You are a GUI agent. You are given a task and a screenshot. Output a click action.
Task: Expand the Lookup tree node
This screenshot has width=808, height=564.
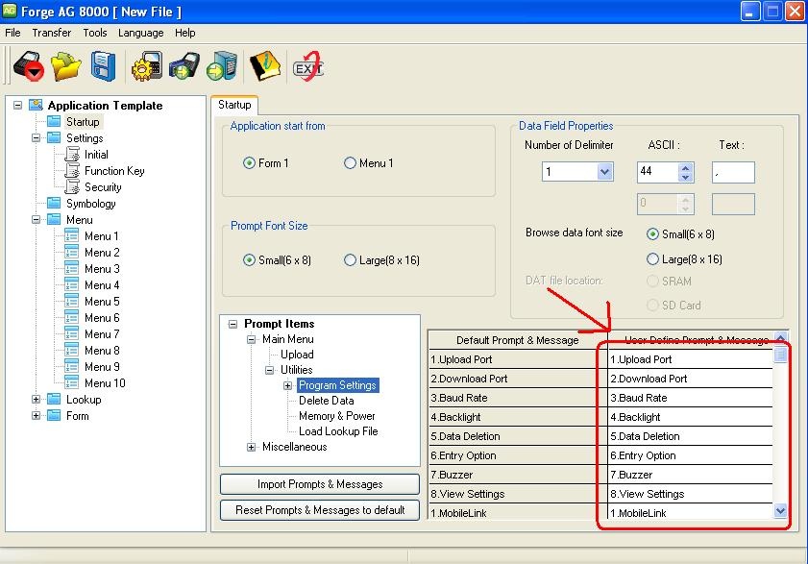click(x=37, y=399)
